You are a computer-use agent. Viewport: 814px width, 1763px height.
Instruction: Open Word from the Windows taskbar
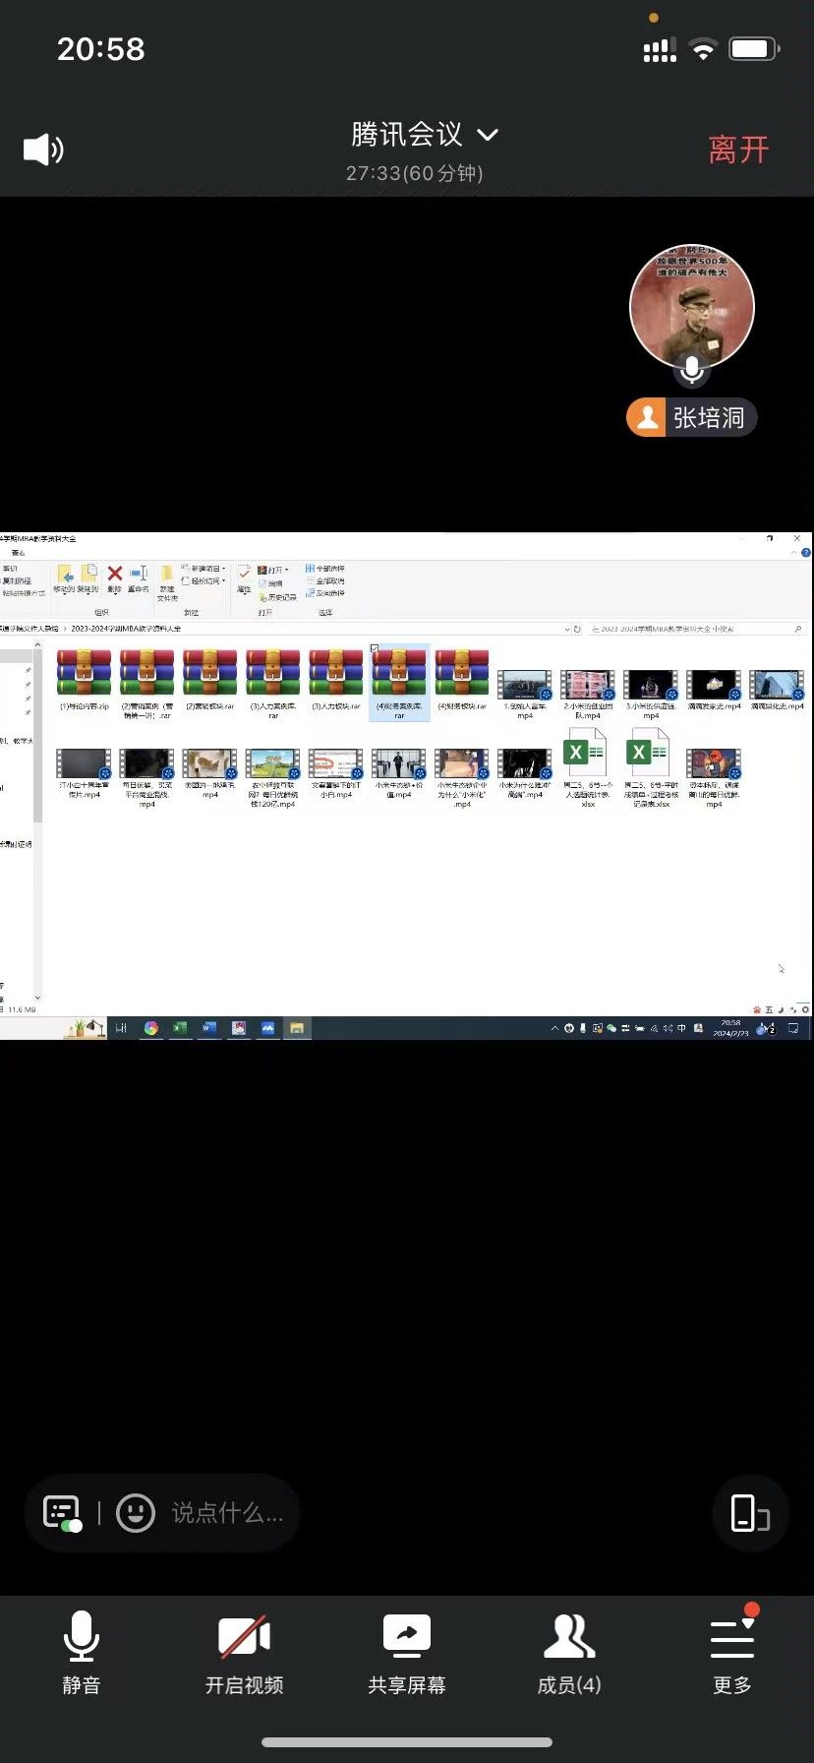(x=208, y=1028)
